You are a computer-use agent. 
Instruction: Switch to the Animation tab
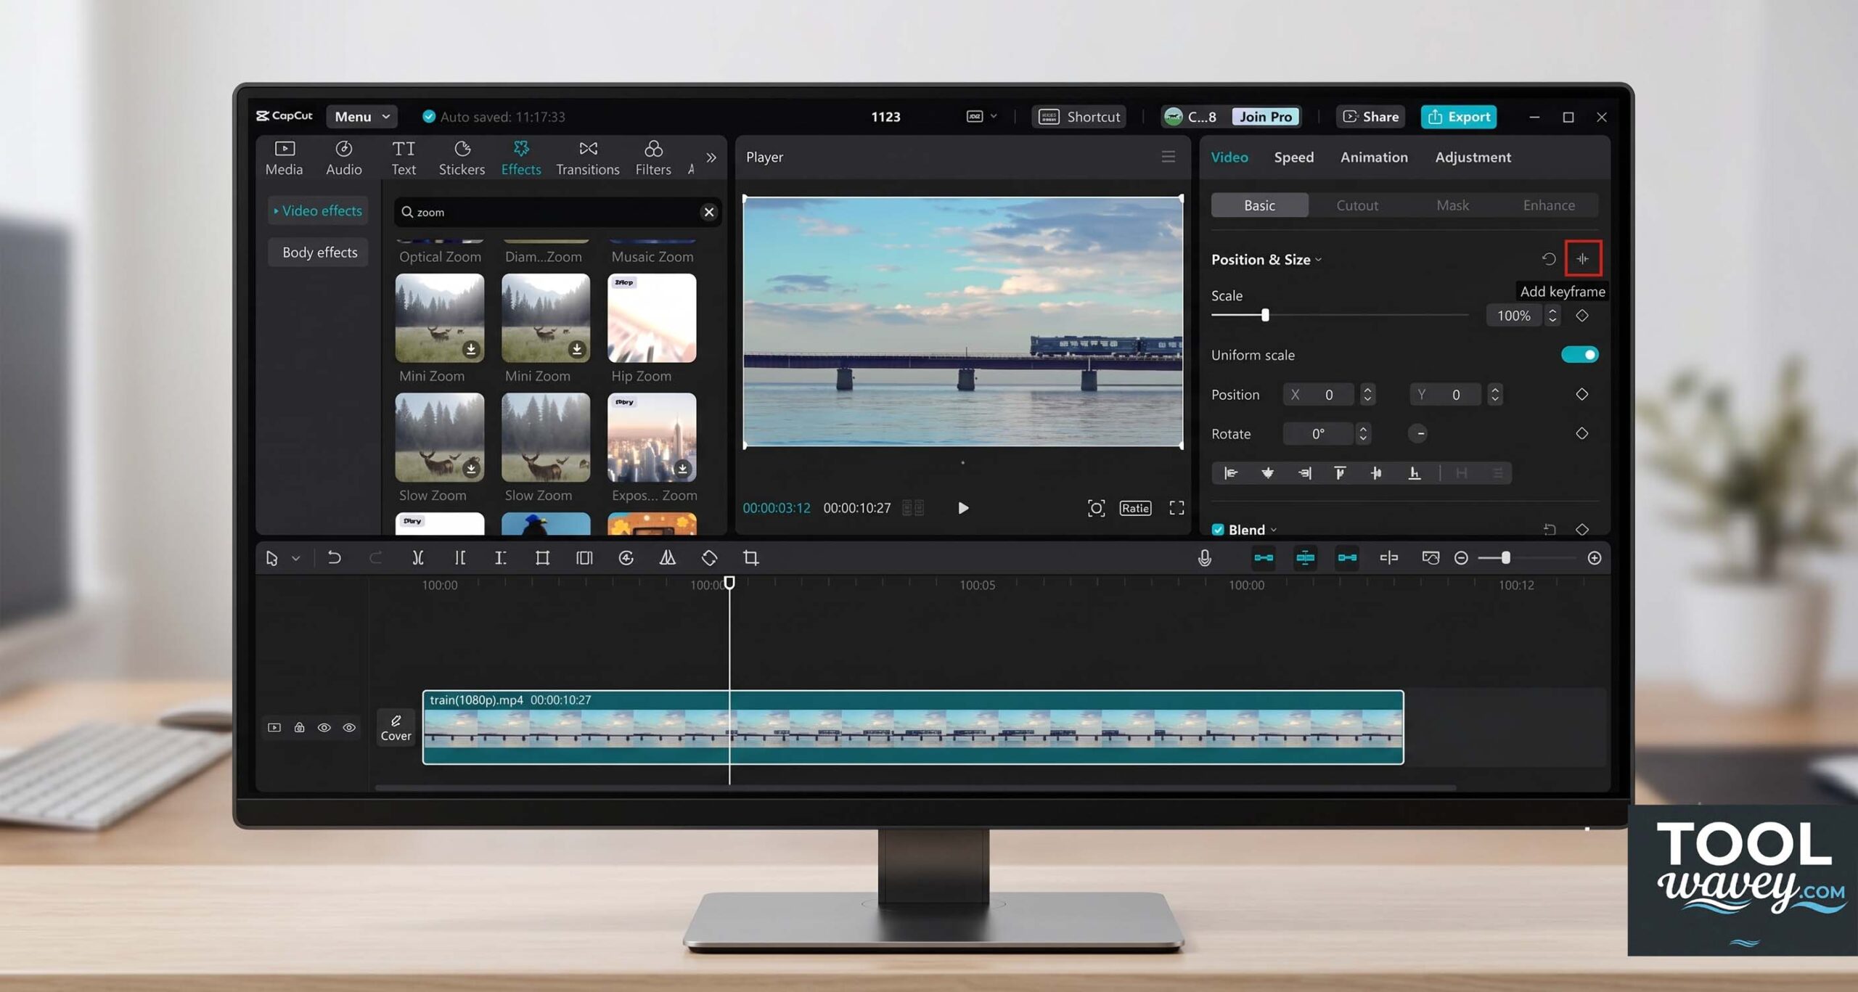point(1374,157)
